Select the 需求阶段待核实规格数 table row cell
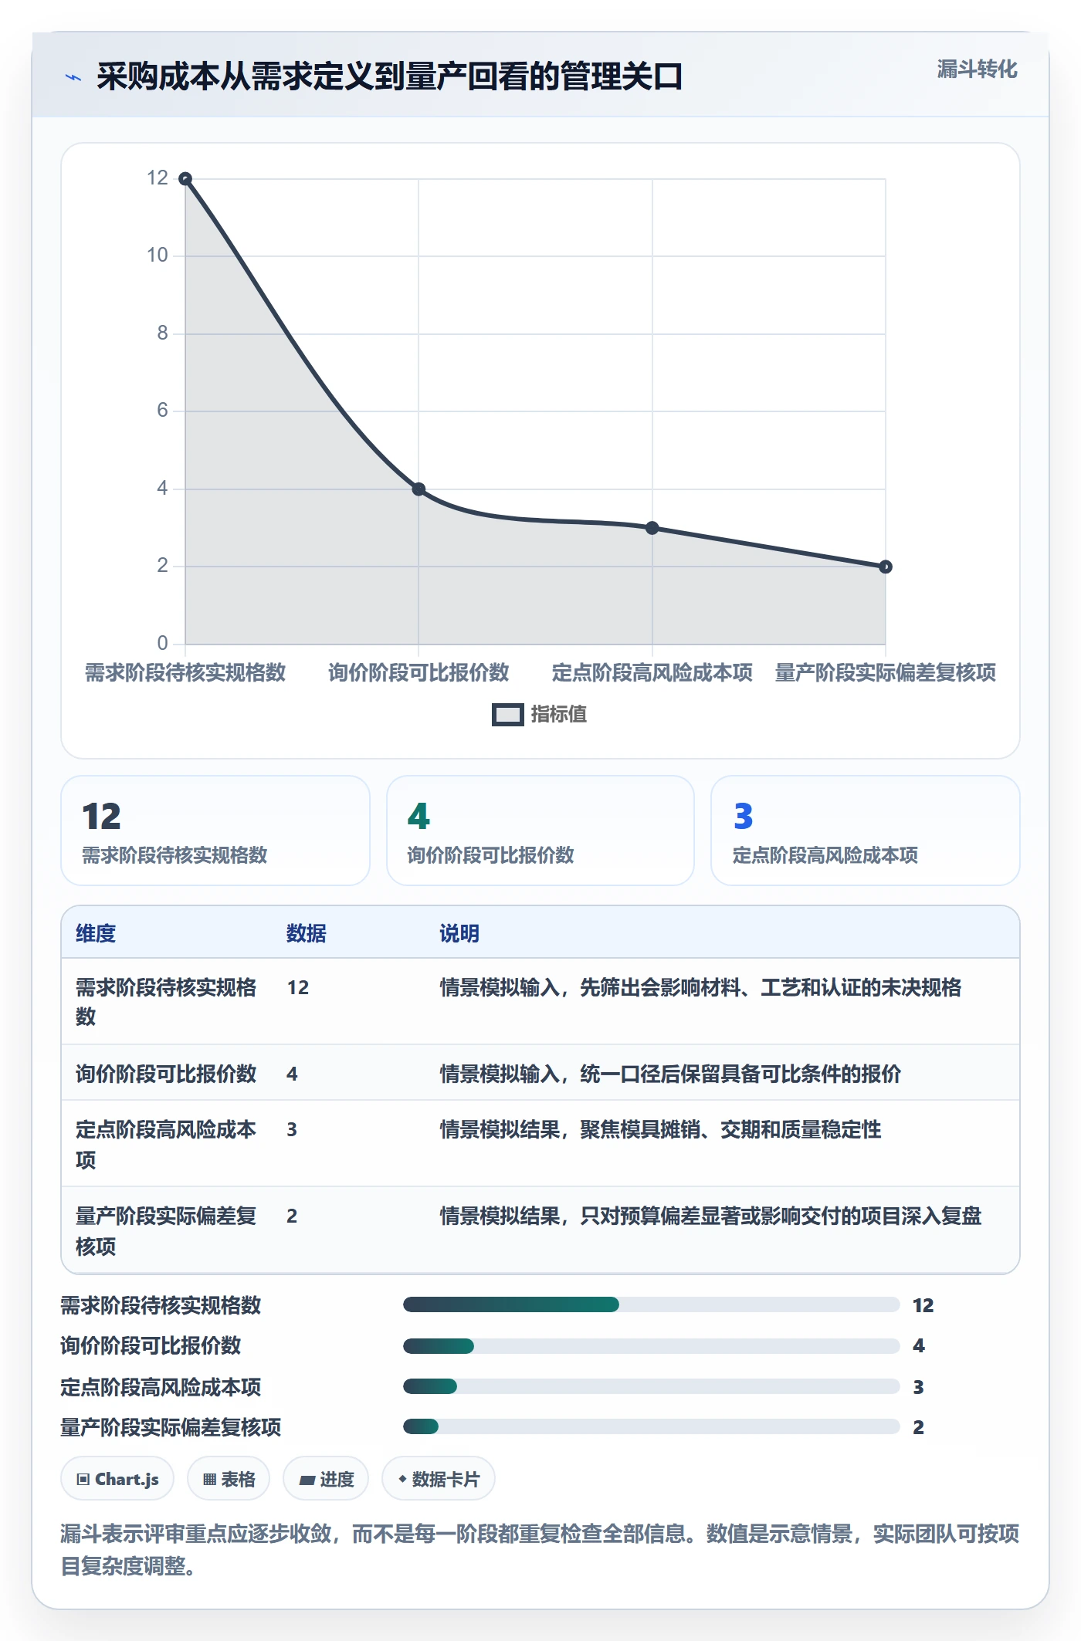 tap(166, 1002)
